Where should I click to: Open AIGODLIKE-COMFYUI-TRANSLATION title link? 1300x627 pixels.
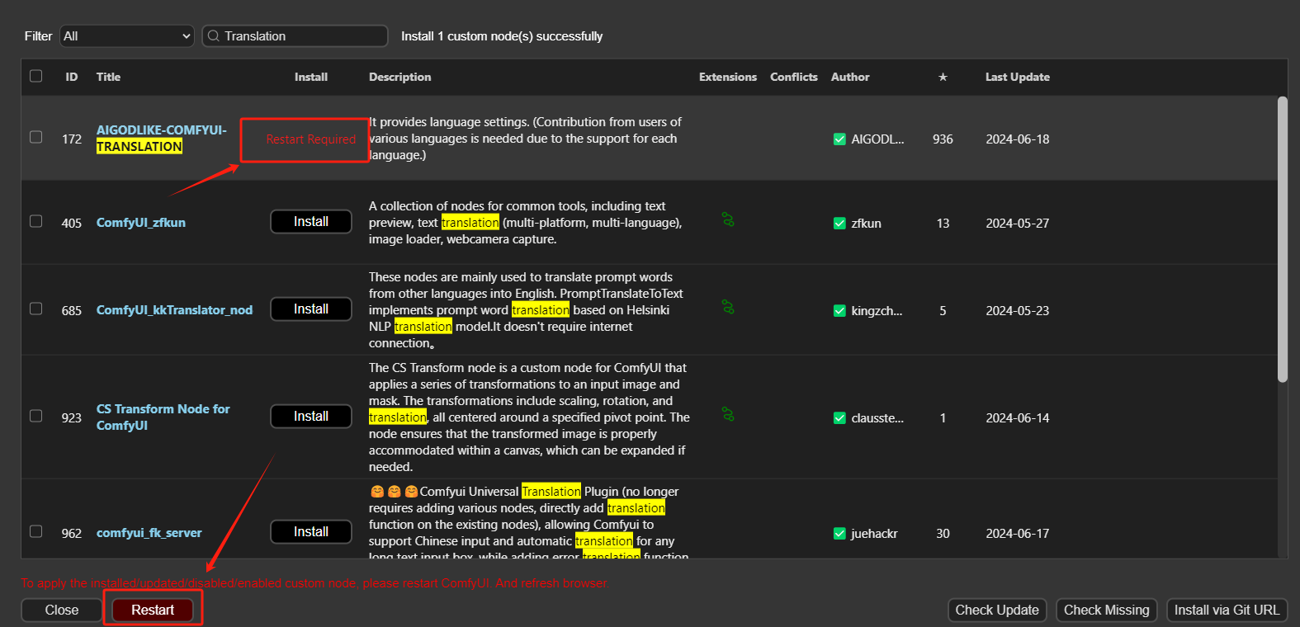click(x=161, y=139)
